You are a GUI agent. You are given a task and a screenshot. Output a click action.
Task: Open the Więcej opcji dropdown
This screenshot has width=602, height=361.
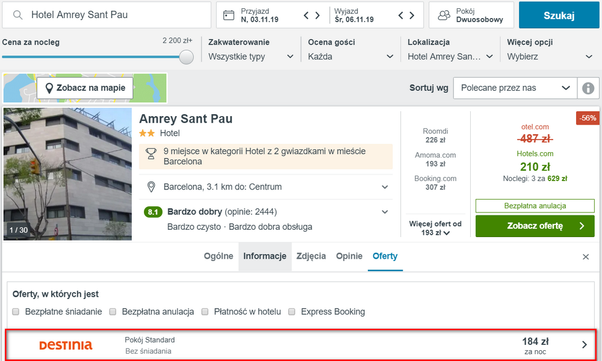550,57
